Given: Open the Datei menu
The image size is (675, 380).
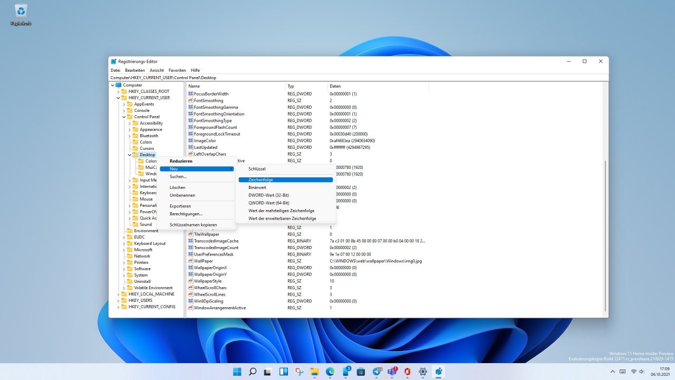Looking at the screenshot, I should [115, 70].
